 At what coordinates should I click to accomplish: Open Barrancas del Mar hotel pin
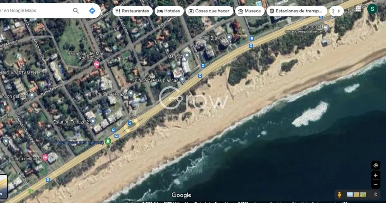[x=96, y=65]
